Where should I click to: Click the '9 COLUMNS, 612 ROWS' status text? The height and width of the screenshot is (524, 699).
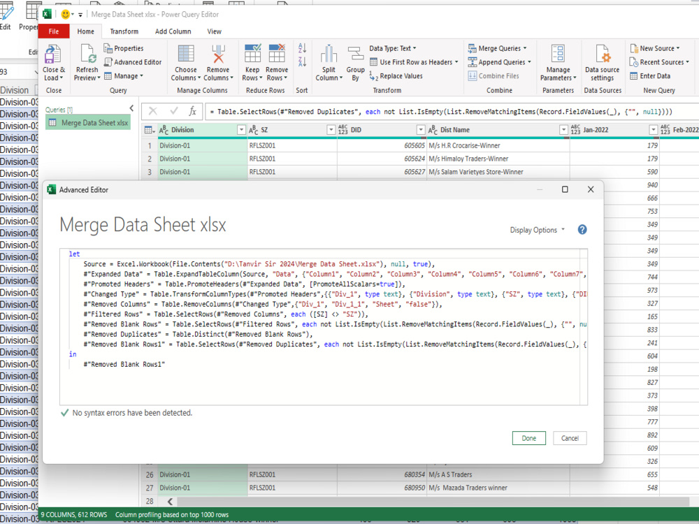pos(74,515)
